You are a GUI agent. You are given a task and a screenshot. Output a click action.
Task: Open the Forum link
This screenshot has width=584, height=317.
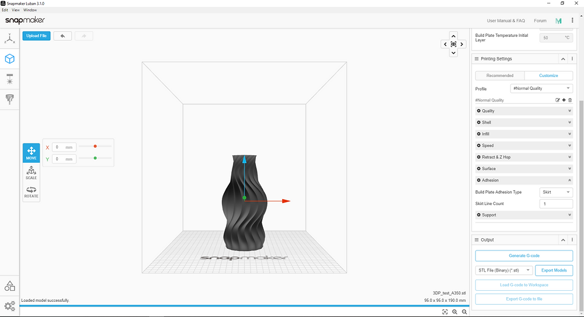coord(540,21)
